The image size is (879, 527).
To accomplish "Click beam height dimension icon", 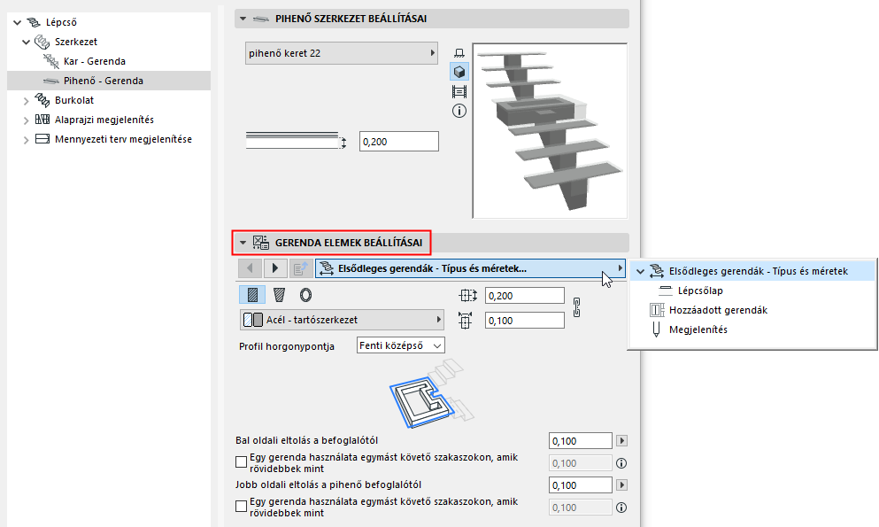I will (x=465, y=320).
